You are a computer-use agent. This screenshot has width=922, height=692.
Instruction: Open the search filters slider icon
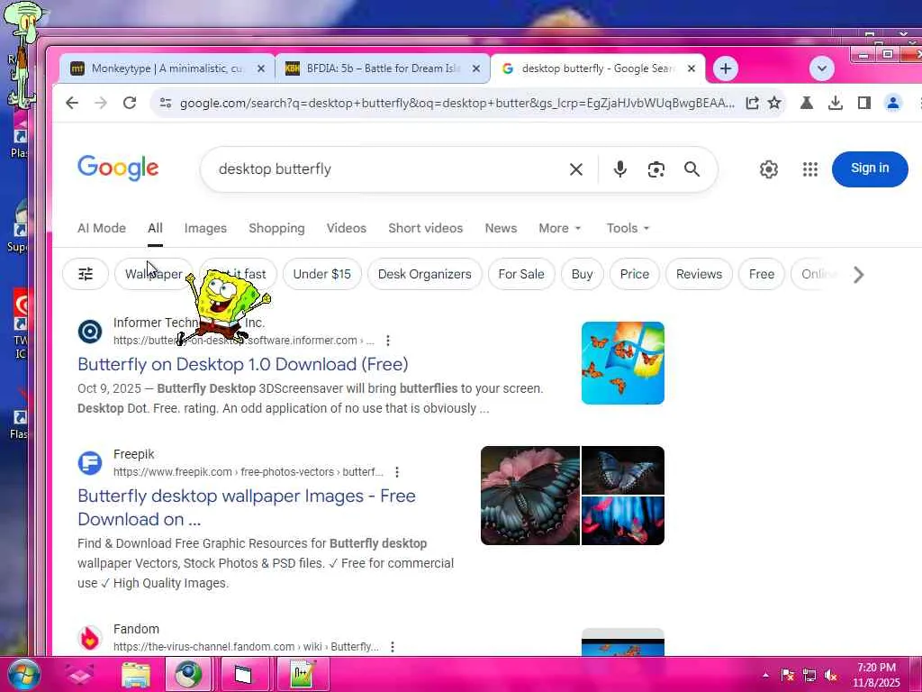coord(86,274)
